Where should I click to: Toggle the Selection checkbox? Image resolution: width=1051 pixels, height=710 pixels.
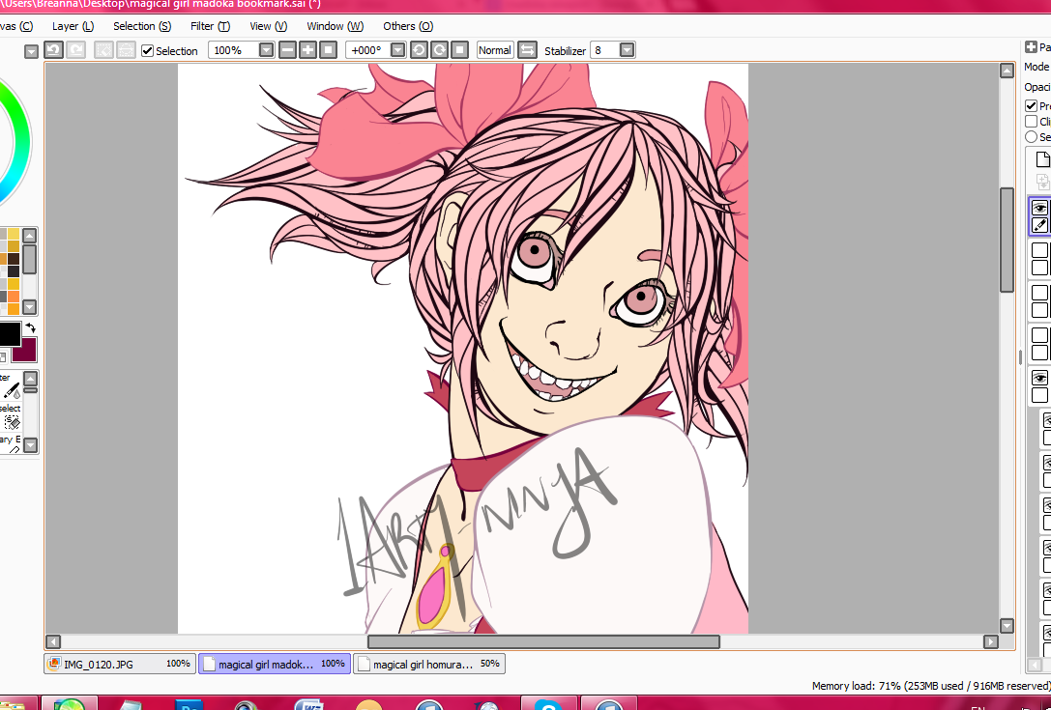click(x=148, y=51)
